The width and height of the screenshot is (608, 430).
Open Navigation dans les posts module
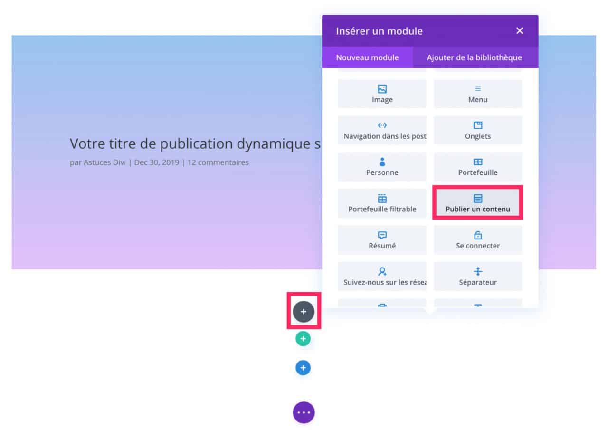(382, 130)
